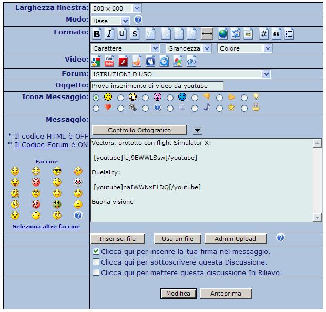Insert a list using the bullet list icon

coord(289,34)
